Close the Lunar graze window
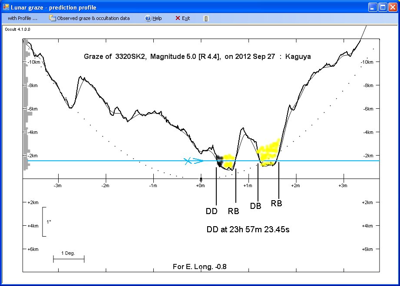Image resolution: width=400 pixels, height=286 pixels. [x=393, y=7]
